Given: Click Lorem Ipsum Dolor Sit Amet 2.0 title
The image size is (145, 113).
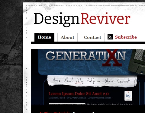Looking at the screenshot, I should point(79,94).
